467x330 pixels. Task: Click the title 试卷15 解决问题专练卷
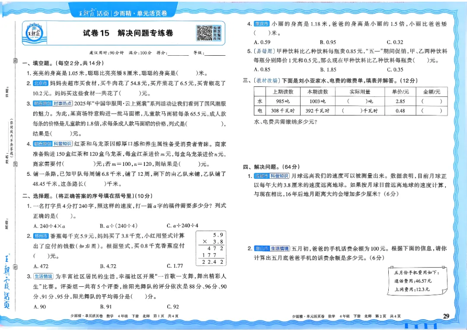(128, 33)
